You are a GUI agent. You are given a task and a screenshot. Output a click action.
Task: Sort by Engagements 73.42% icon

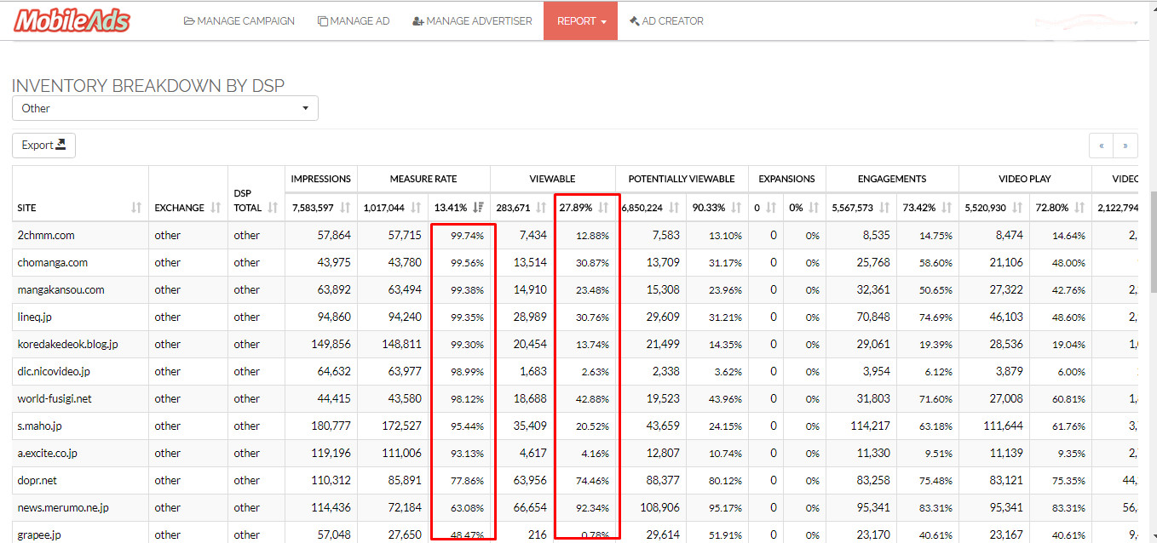click(x=947, y=207)
